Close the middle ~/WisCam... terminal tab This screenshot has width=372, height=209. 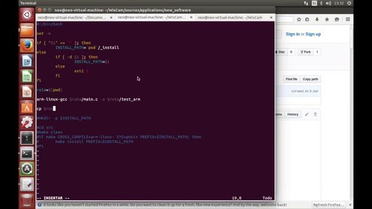(191, 17)
